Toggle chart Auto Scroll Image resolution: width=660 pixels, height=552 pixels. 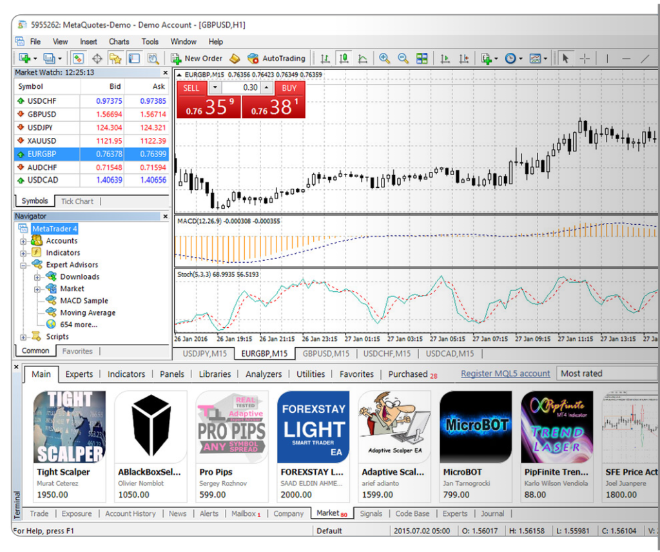click(445, 59)
